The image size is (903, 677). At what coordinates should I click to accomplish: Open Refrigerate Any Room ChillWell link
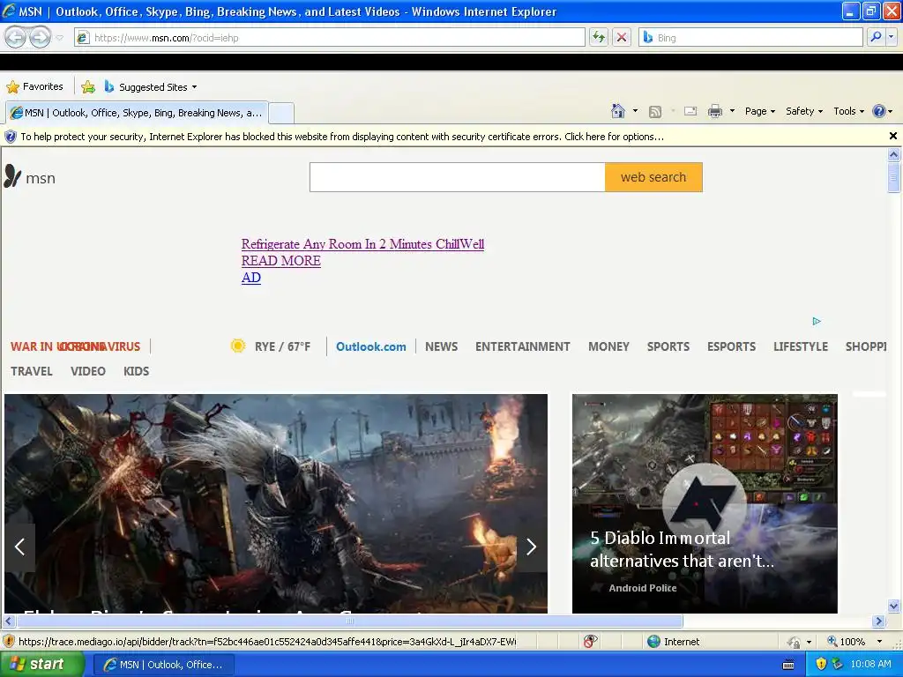362,244
